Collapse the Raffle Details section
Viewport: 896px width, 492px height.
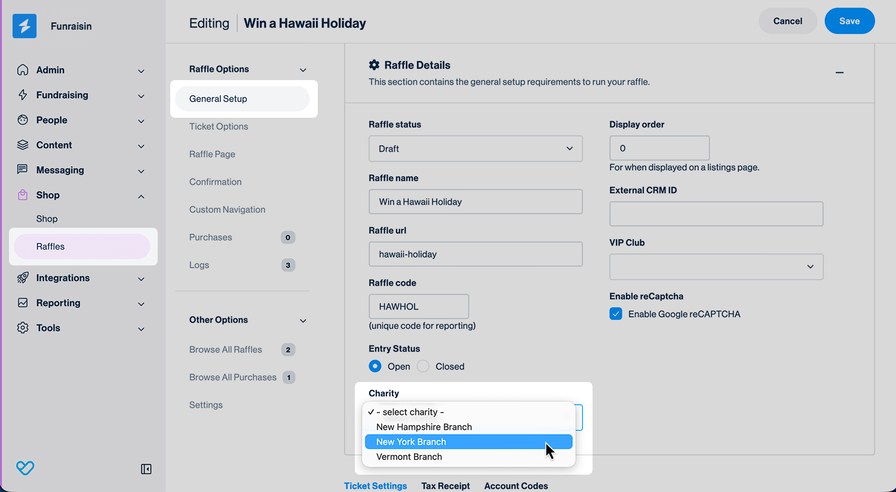pos(839,73)
